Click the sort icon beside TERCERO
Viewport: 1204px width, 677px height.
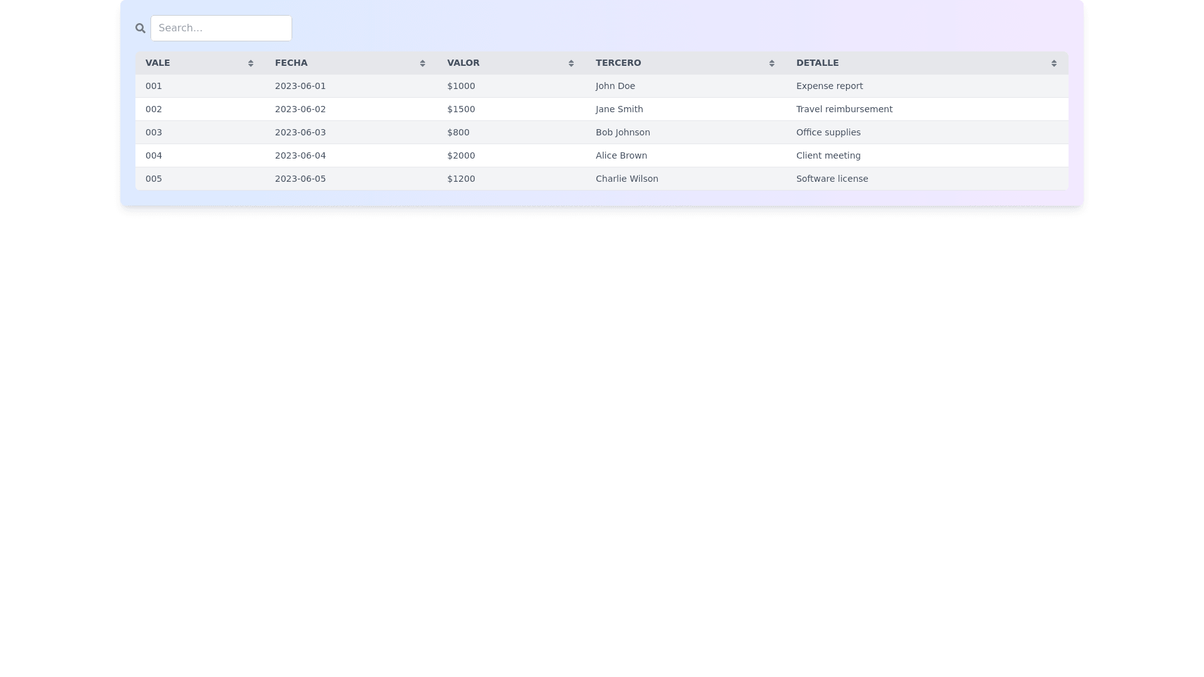(x=771, y=63)
